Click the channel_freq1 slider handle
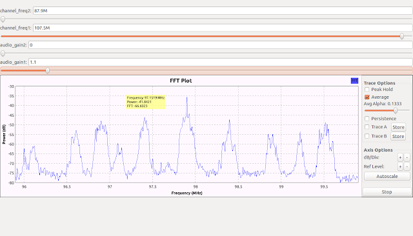 pyautogui.click(x=401, y=36)
